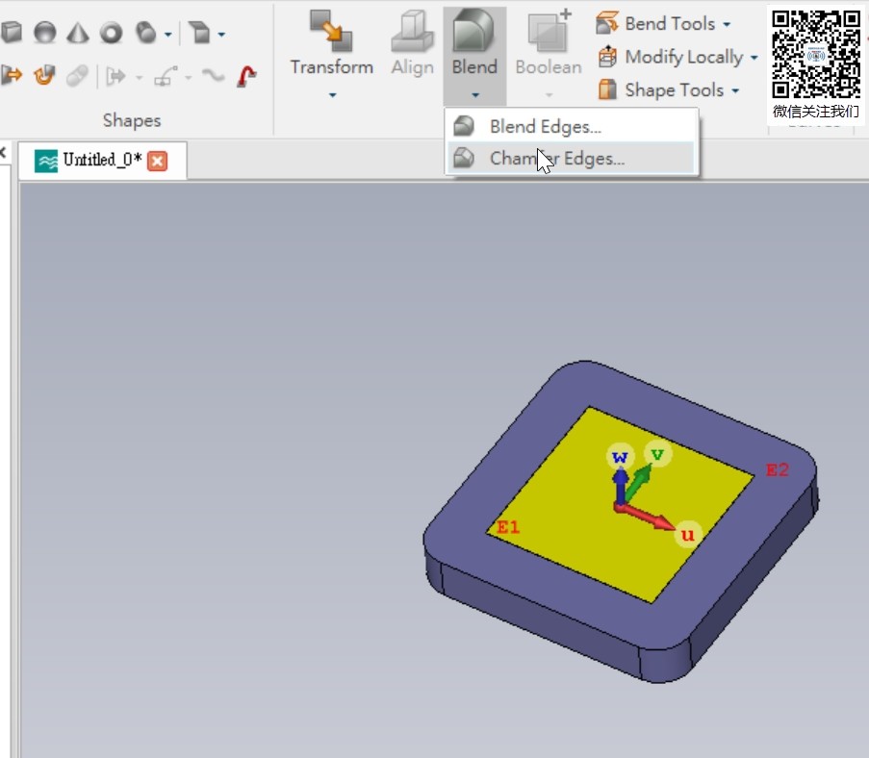The width and height of the screenshot is (869, 758).
Task: Switch to the Untitled_0* document tab
Action: point(103,160)
